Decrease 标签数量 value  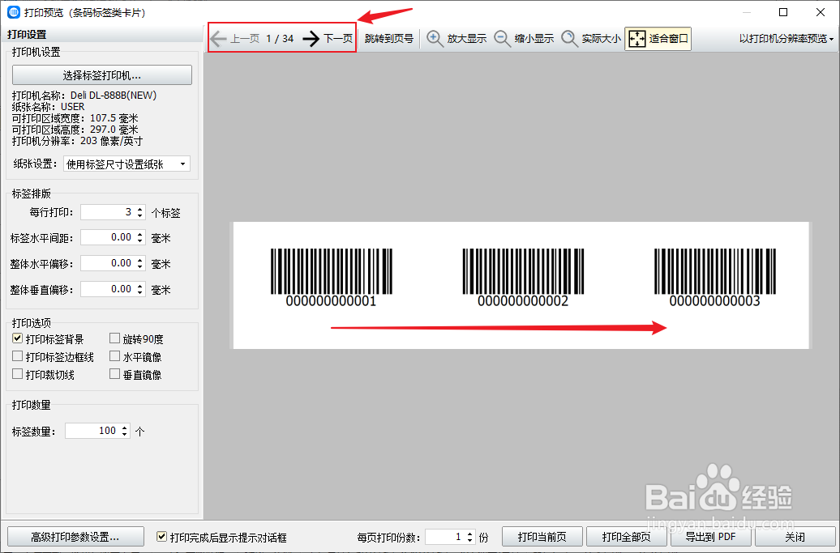point(124,434)
